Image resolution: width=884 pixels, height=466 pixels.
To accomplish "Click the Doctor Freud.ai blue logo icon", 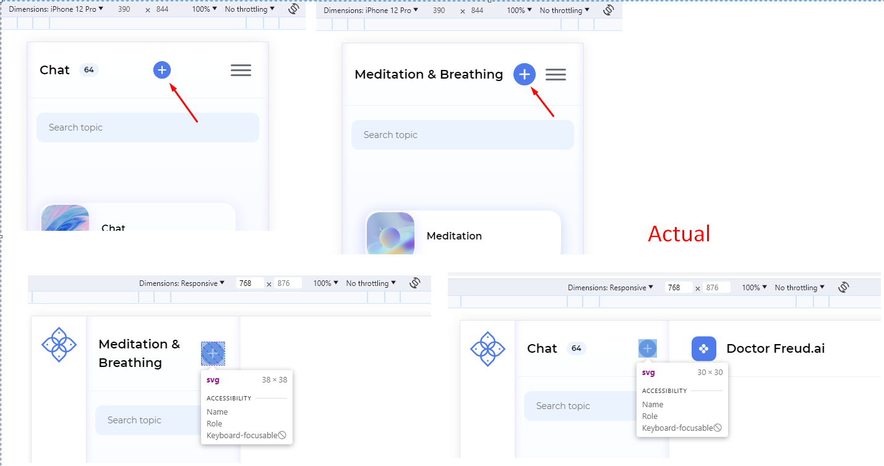I will coord(703,348).
